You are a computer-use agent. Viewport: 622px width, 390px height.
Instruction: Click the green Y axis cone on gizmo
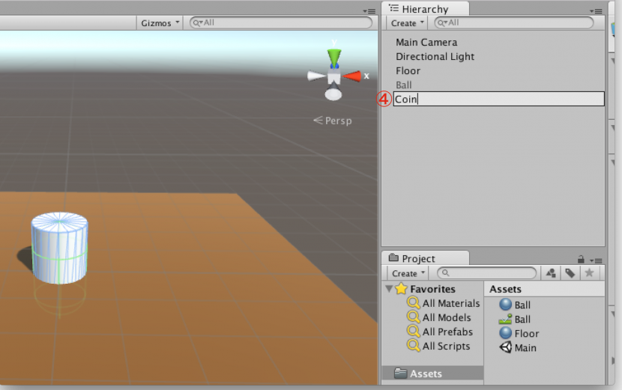[334, 57]
